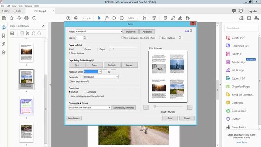Click the zoom out minus icon
This screenshot has height=147, width=261.
(114, 18)
